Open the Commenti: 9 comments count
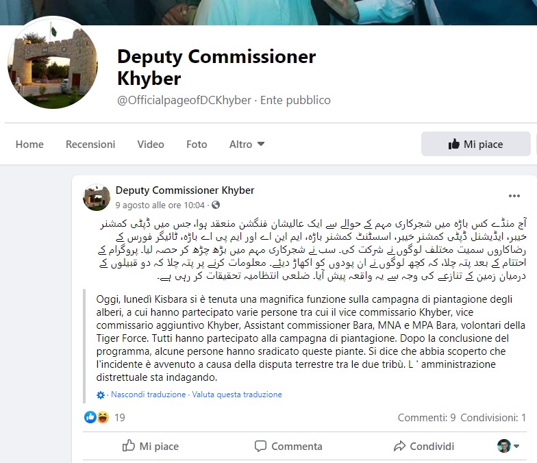The image size is (537, 463). click(426, 418)
